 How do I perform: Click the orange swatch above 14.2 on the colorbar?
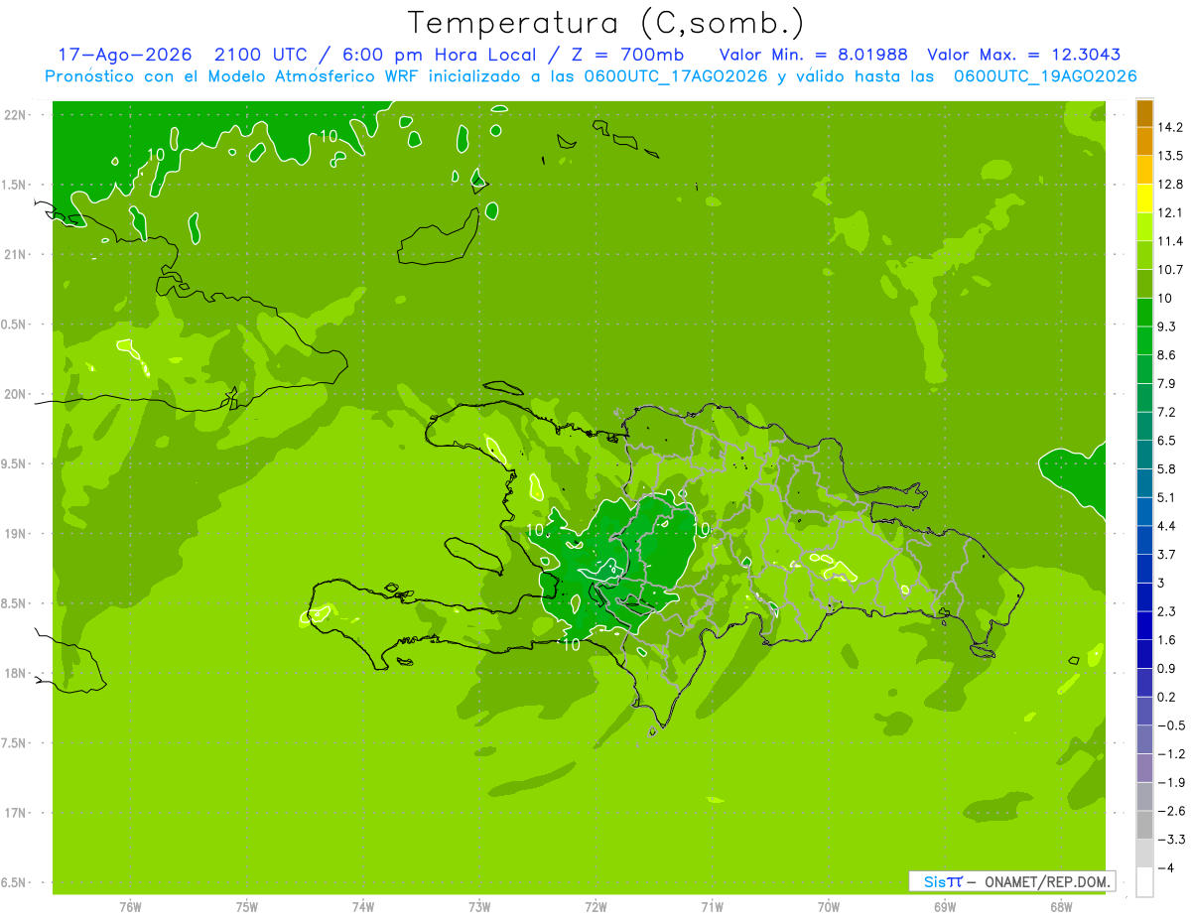pos(1144,113)
